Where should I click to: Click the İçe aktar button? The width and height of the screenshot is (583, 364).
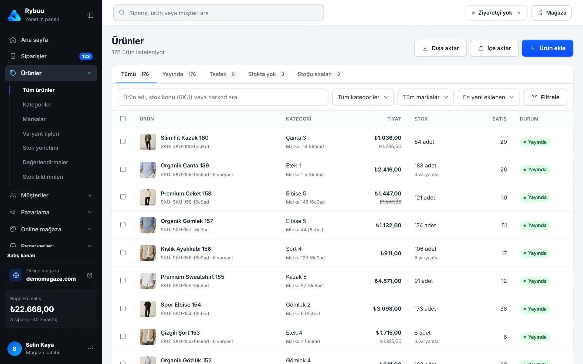pyautogui.click(x=494, y=48)
